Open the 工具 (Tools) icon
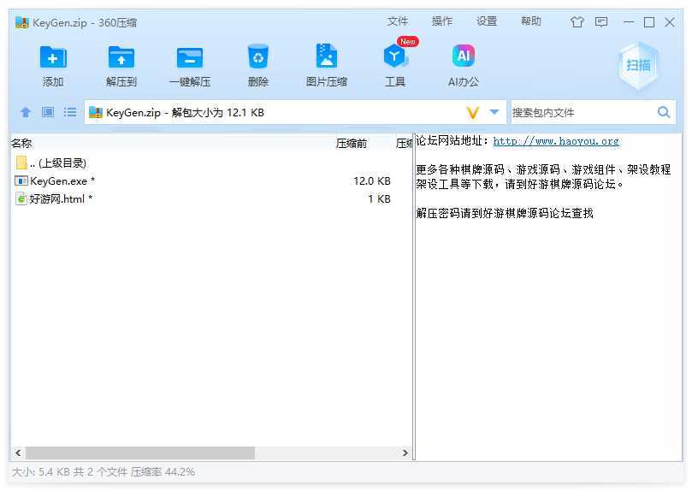The height and width of the screenshot is (491, 692). tap(394, 57)
